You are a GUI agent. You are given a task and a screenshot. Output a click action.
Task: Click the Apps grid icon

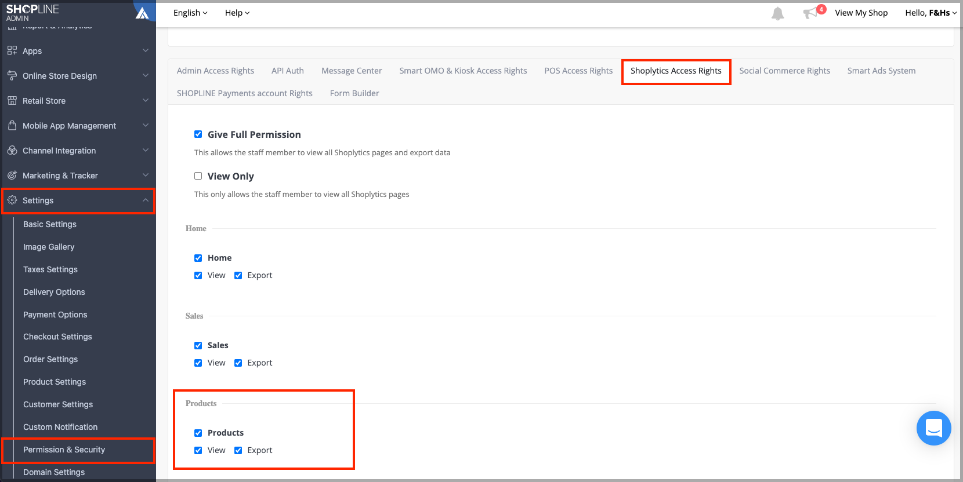coord(12,50)
